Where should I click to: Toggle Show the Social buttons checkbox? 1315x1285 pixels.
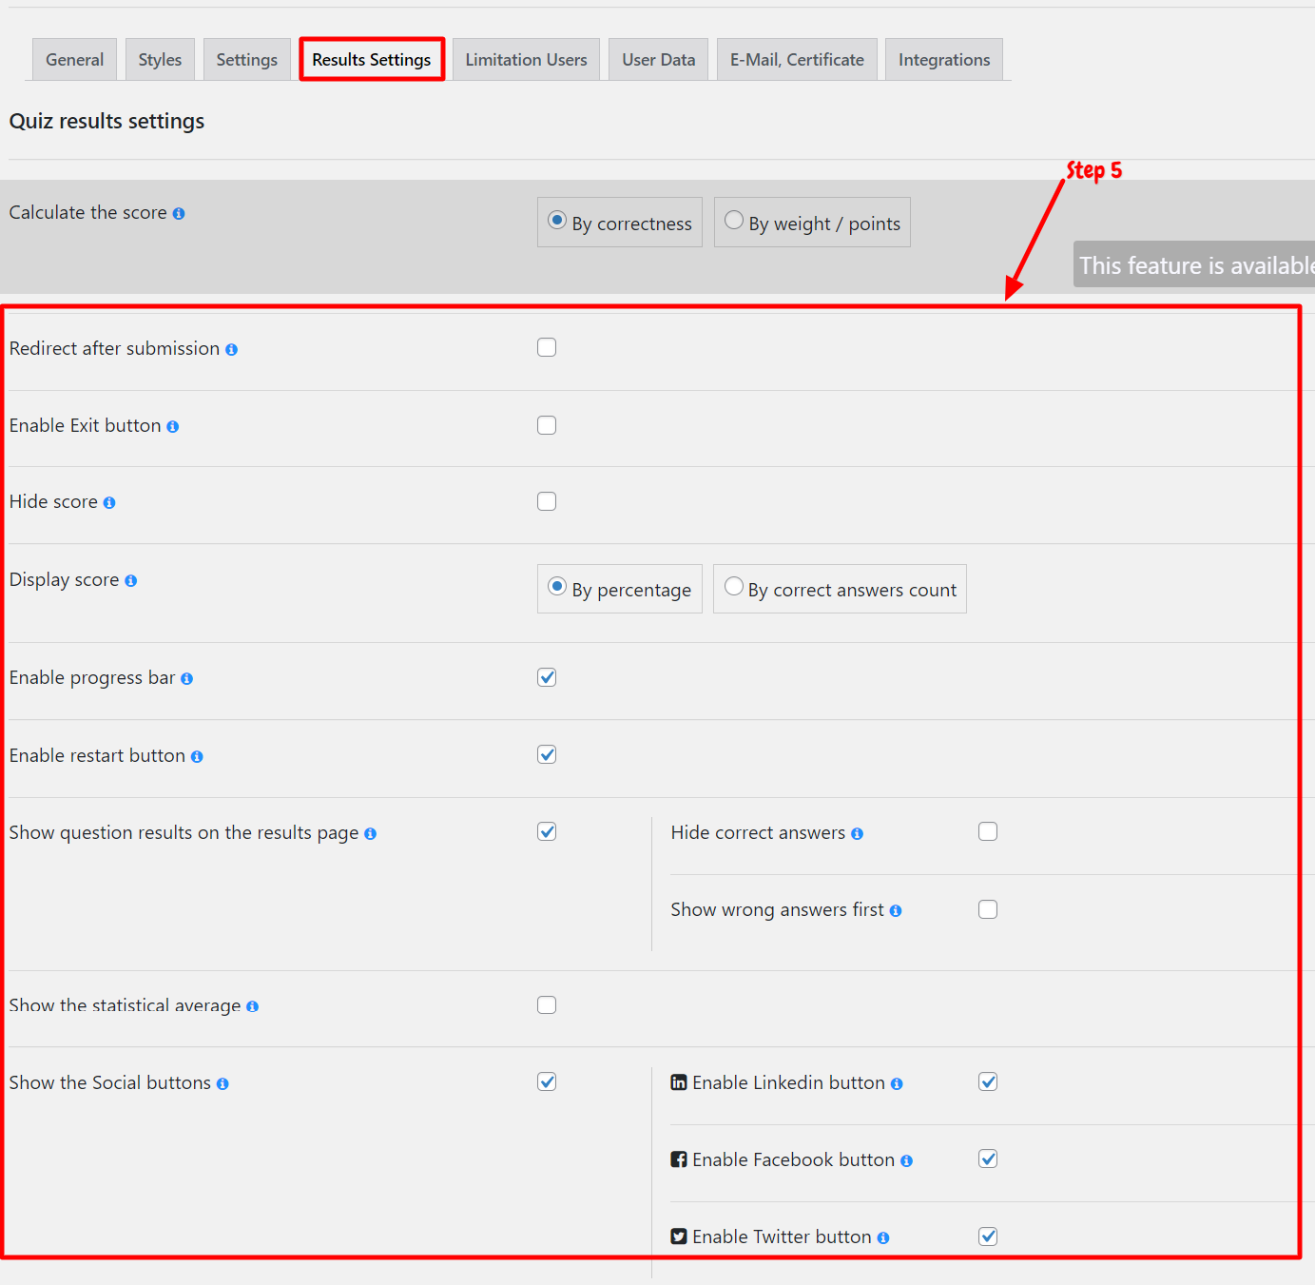coord(547,1081)
